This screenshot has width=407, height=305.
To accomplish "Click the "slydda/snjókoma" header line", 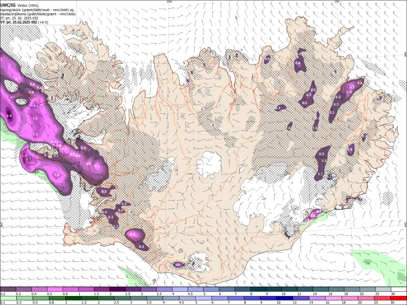I will click(38, 14).
